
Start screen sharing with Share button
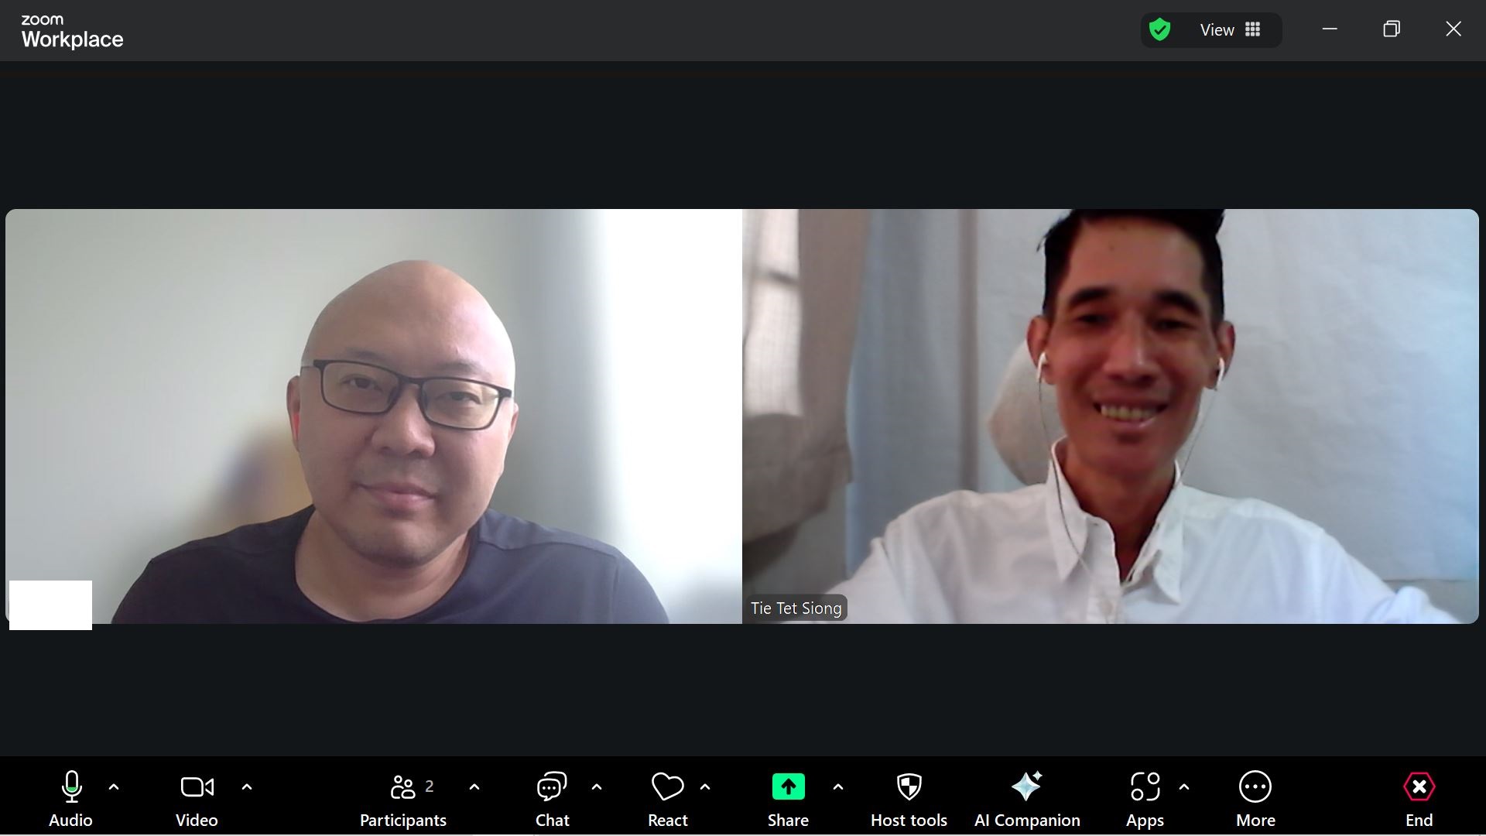tap(788, 797)
